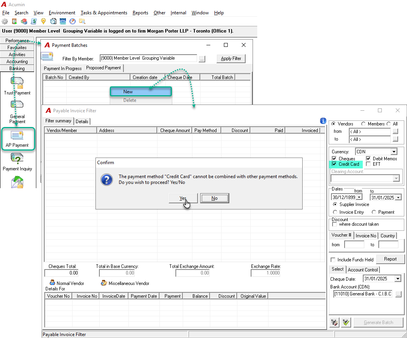407x338 pixels.
Task: Open the AP Payment sidebar icon
Action: click(17, 139)
